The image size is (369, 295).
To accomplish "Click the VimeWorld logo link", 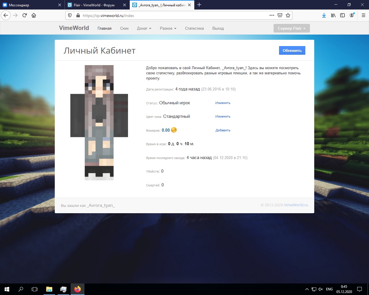I will 74,28.
